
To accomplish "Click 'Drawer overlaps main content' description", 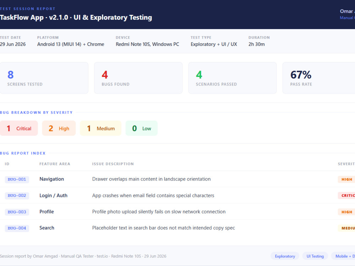I will [151, 179].
